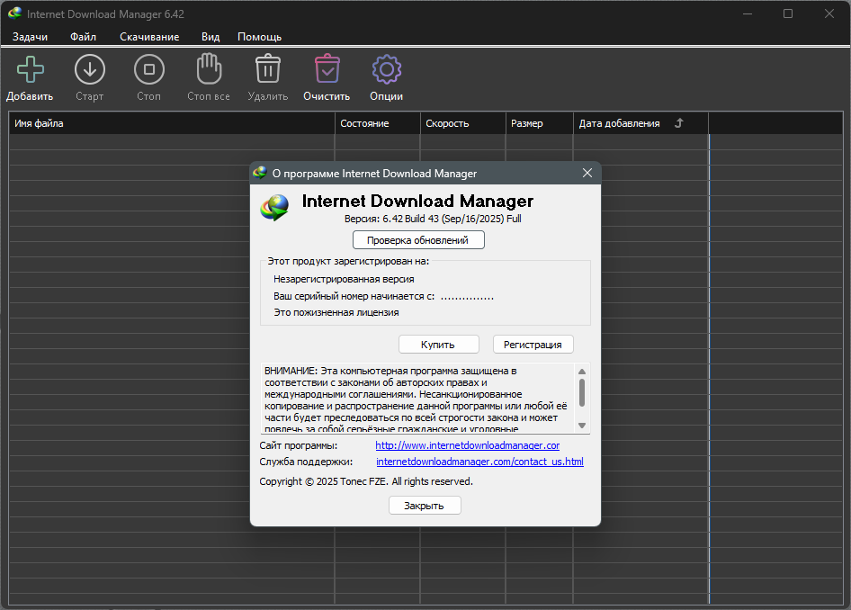This screenshot has width=851, height=610.
Task: Click the notice text scroll down arrow
Action: [582, 426]
